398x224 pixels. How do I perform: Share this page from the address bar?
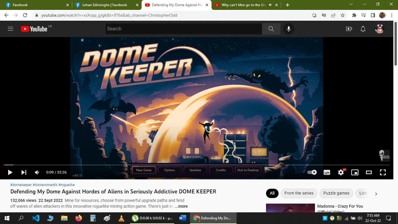coord(333,15)
